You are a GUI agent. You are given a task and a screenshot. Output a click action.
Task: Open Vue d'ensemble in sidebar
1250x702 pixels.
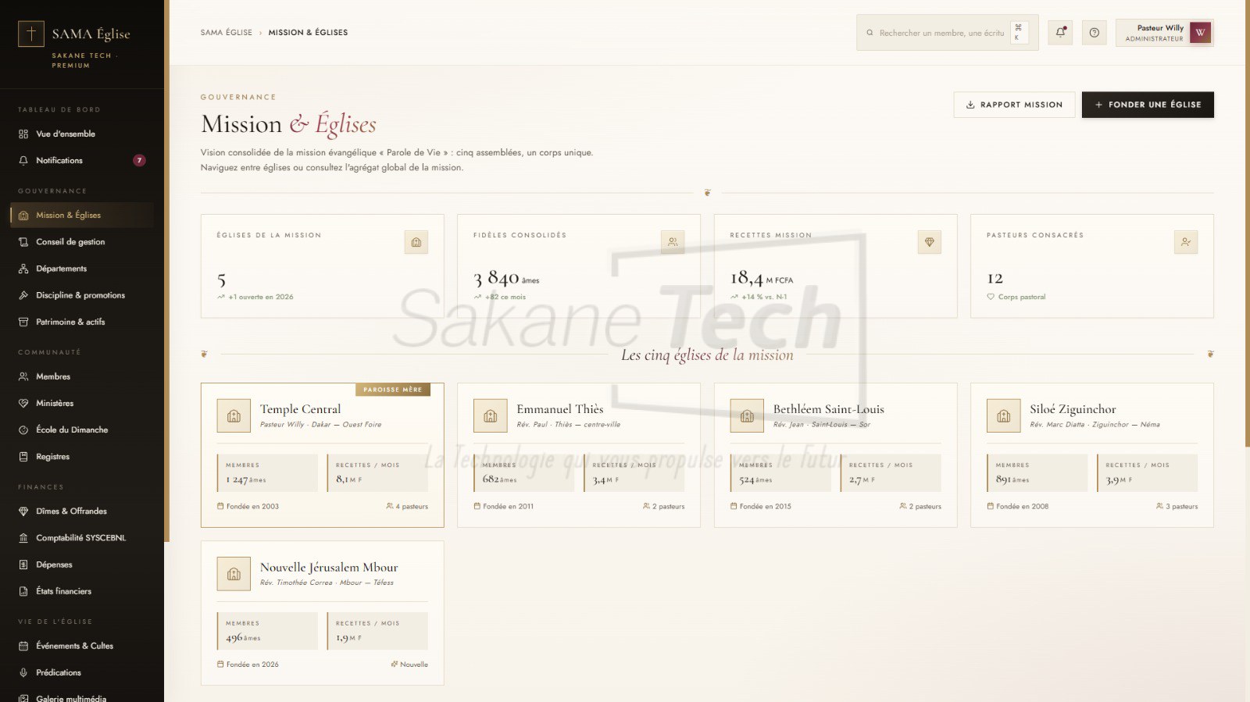[x=82, y=134]
